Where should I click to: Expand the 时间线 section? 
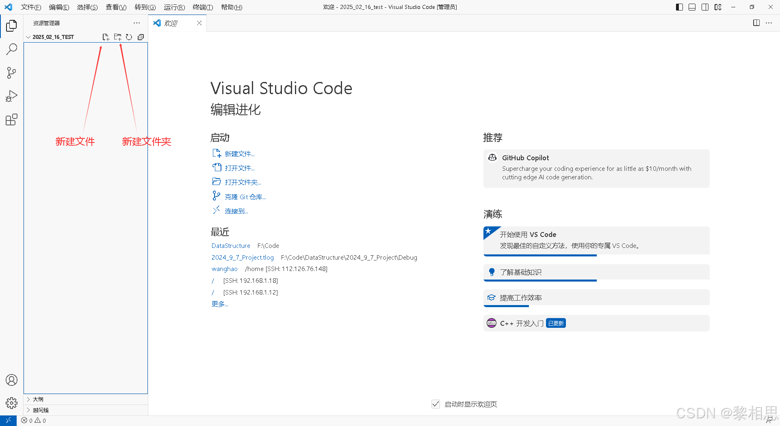click(x=86, y=410)
